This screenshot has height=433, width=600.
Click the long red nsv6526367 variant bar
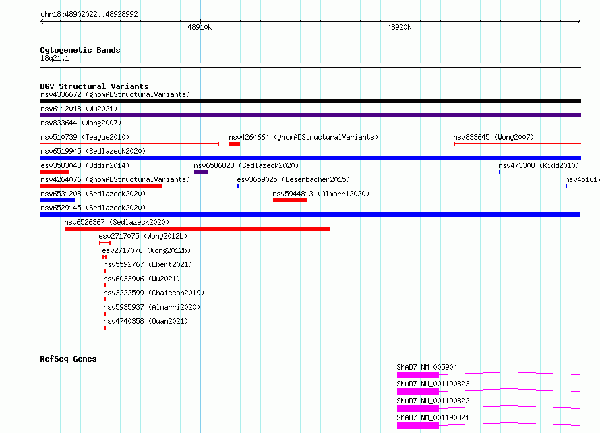198,229
